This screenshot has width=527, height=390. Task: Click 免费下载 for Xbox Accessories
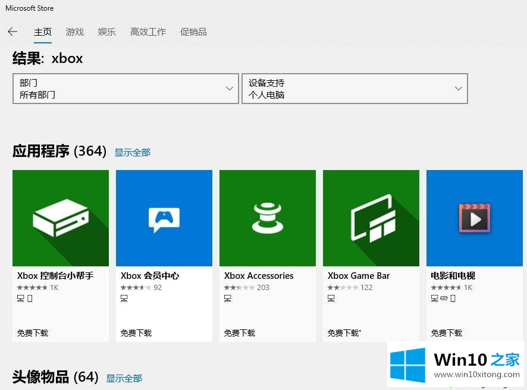click(x=240, y=333)
